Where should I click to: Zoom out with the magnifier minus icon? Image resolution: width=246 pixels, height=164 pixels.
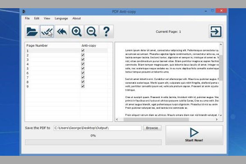click(91, 31)
